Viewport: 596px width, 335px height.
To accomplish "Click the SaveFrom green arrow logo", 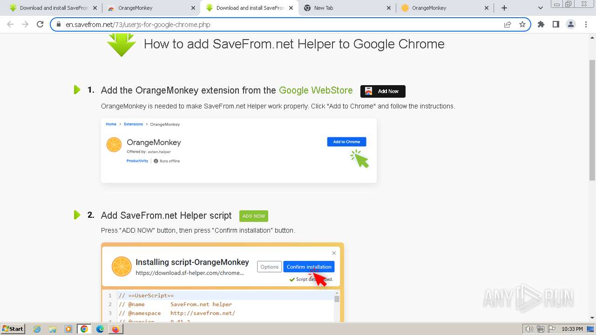I will [x=122, y=45].
